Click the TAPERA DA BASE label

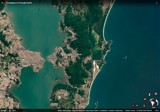(54, 106)
